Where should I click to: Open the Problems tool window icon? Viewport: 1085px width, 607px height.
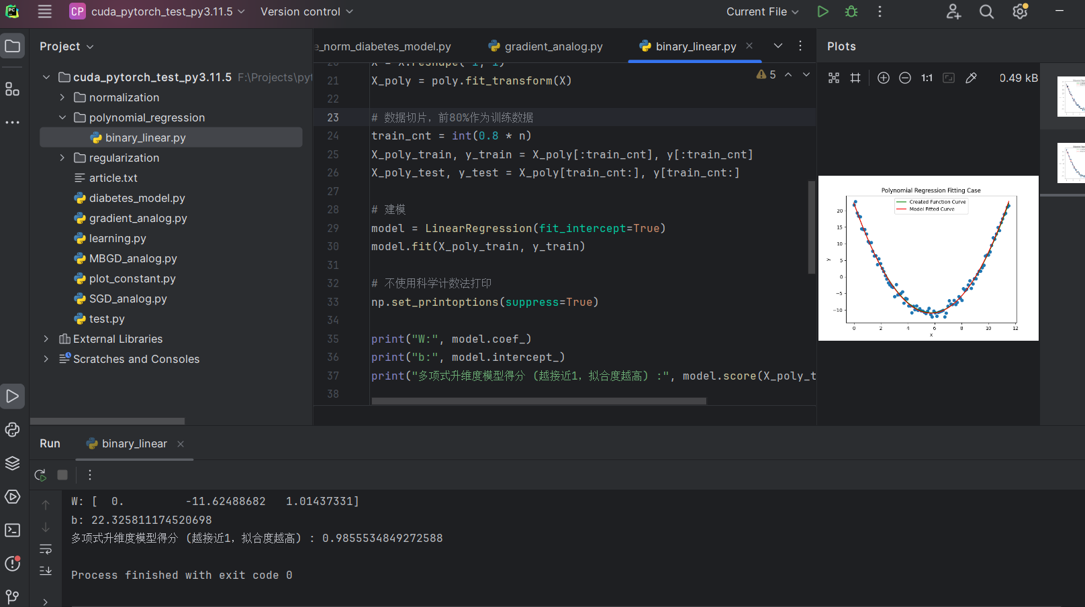pos(12,564)
